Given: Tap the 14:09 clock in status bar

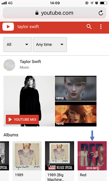Looking at the screenshot, I should [x=55, y=3].
